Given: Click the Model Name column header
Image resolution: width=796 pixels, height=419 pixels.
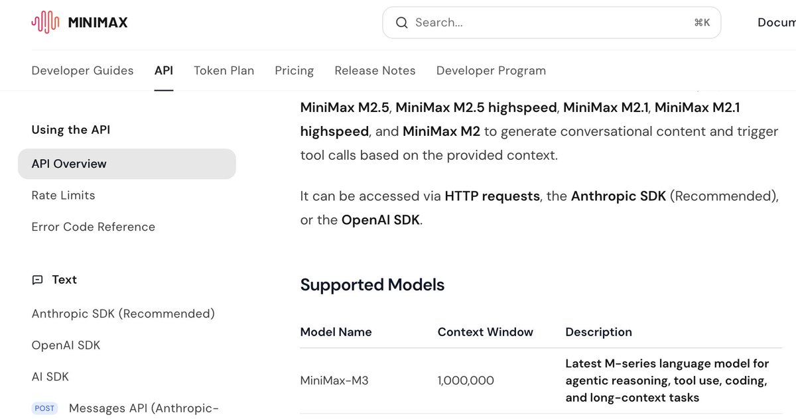Looking at the screenshot, I should click(x=336, y=332).
